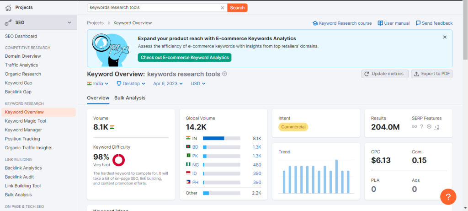Click the tallest bar in Trend chart
Image resolution: width=468 pixels, height=211 pixels.
point(336,177)
